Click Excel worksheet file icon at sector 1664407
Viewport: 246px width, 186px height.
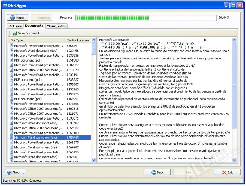(x=12, y=148)
